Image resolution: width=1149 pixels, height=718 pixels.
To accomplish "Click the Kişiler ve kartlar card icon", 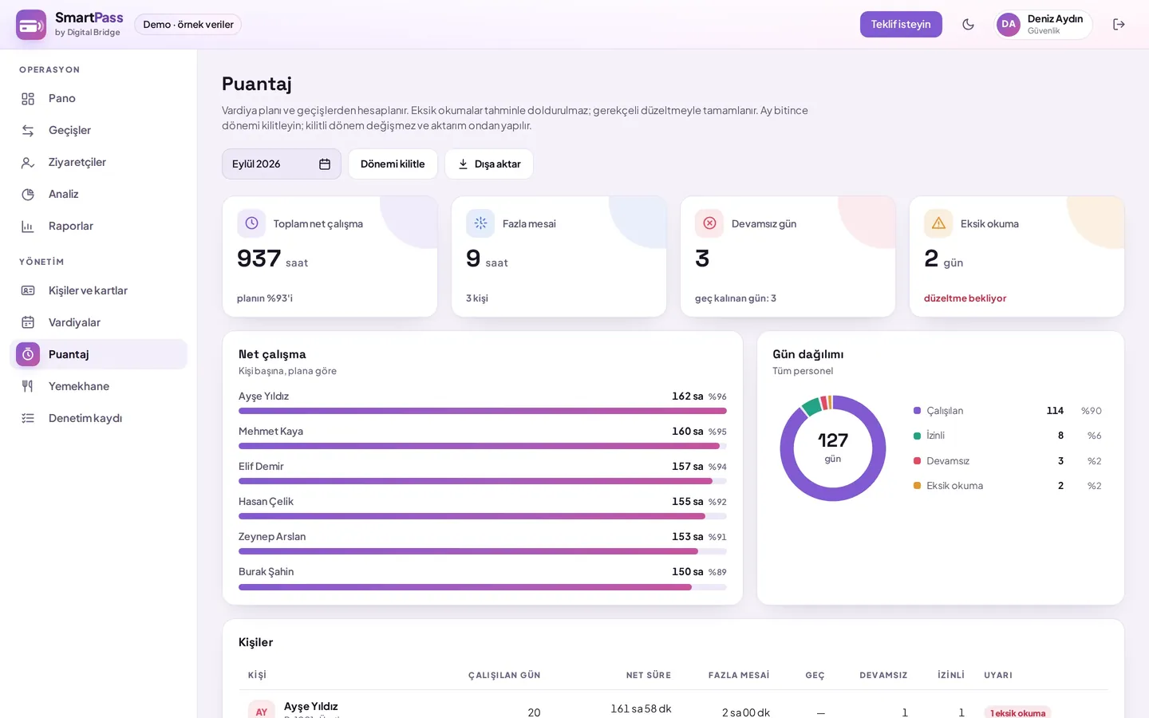I will 28,290.
